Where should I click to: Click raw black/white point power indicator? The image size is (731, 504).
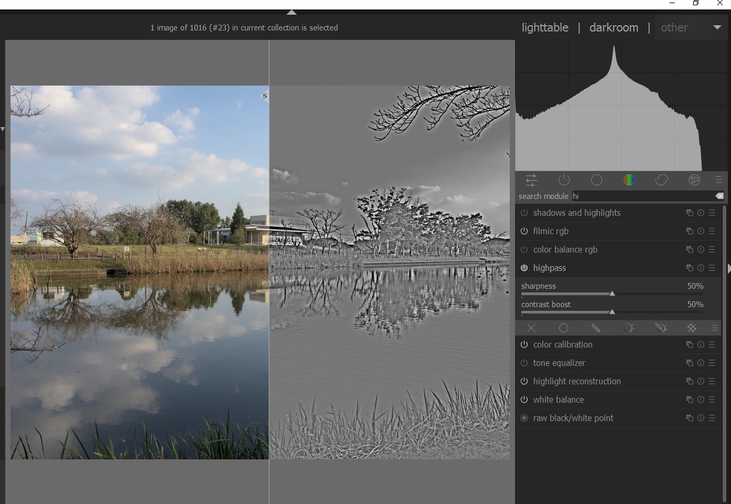(524, 418)
